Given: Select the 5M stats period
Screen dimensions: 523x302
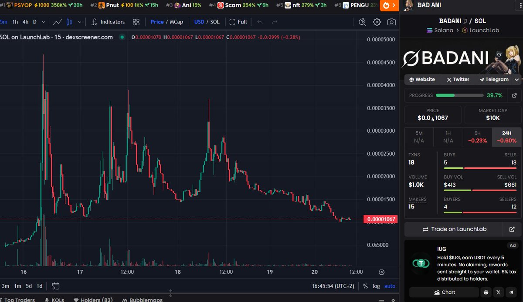Looking at the screenshot, I should coord(419,137).
